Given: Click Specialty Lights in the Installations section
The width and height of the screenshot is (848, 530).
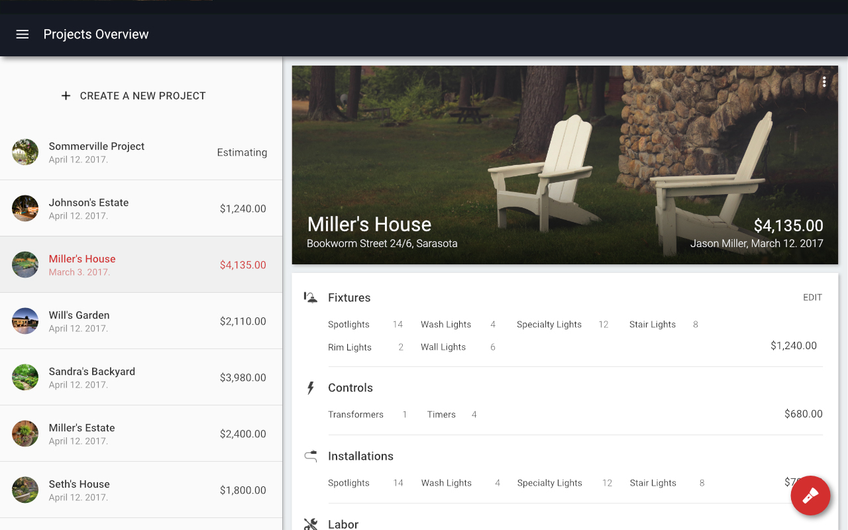Looking at the screenshot, I should (x=550, y=483).
